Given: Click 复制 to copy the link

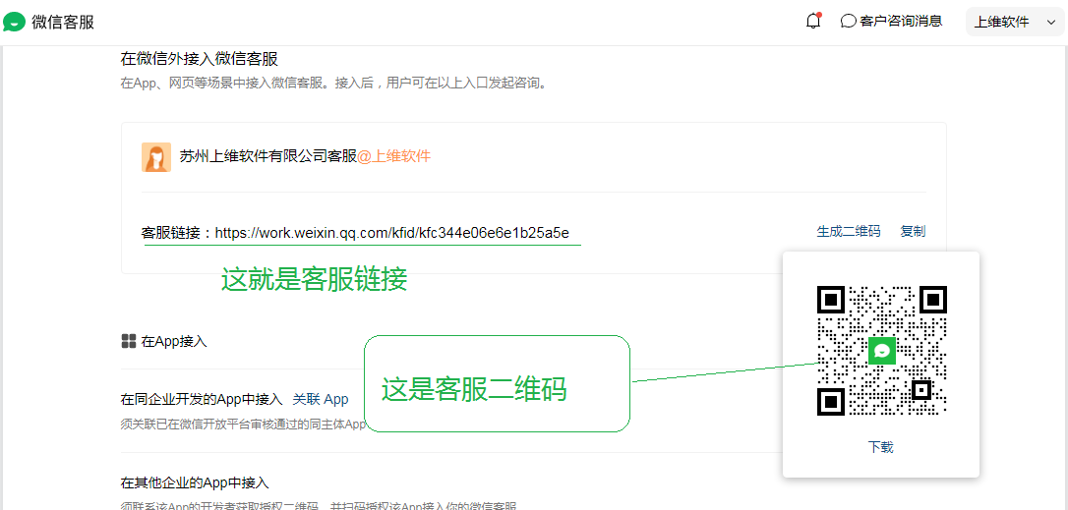Looking at the screenshot, I should pos(913,231).
